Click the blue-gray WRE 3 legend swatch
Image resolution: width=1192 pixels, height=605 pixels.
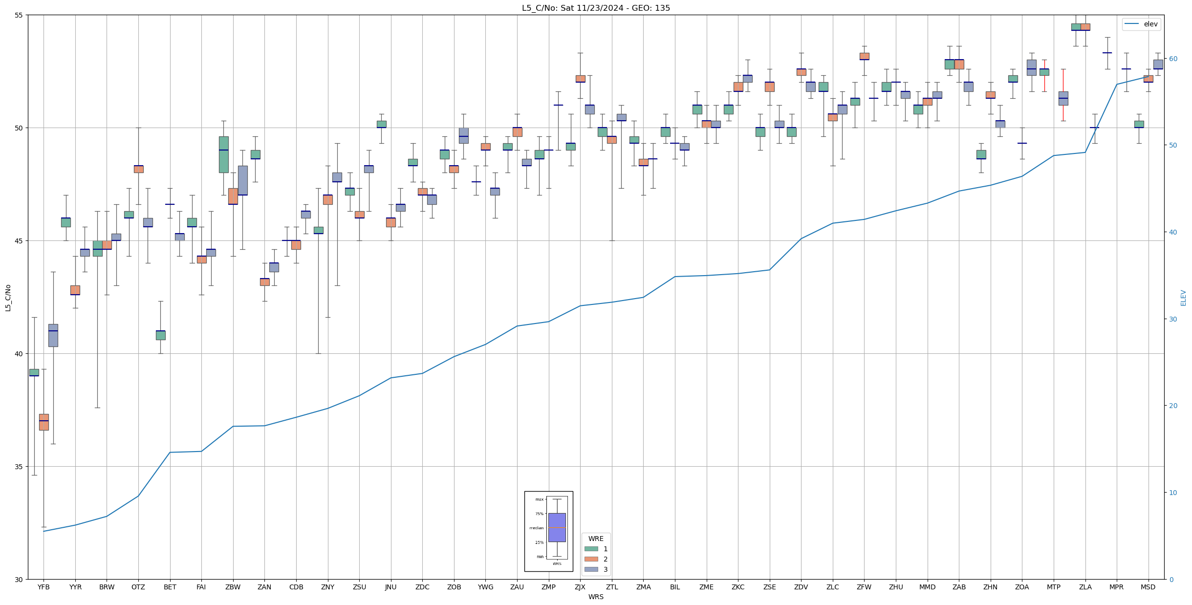591,569
